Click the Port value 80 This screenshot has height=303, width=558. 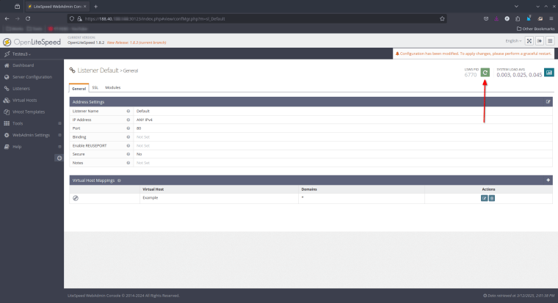(x=139, y=128)
